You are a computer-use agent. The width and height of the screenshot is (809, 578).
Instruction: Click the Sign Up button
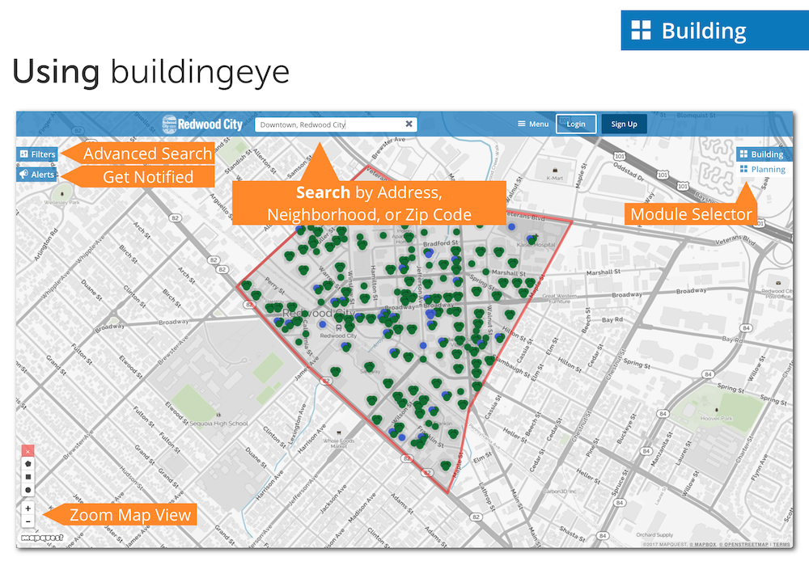tap(624, 124)
